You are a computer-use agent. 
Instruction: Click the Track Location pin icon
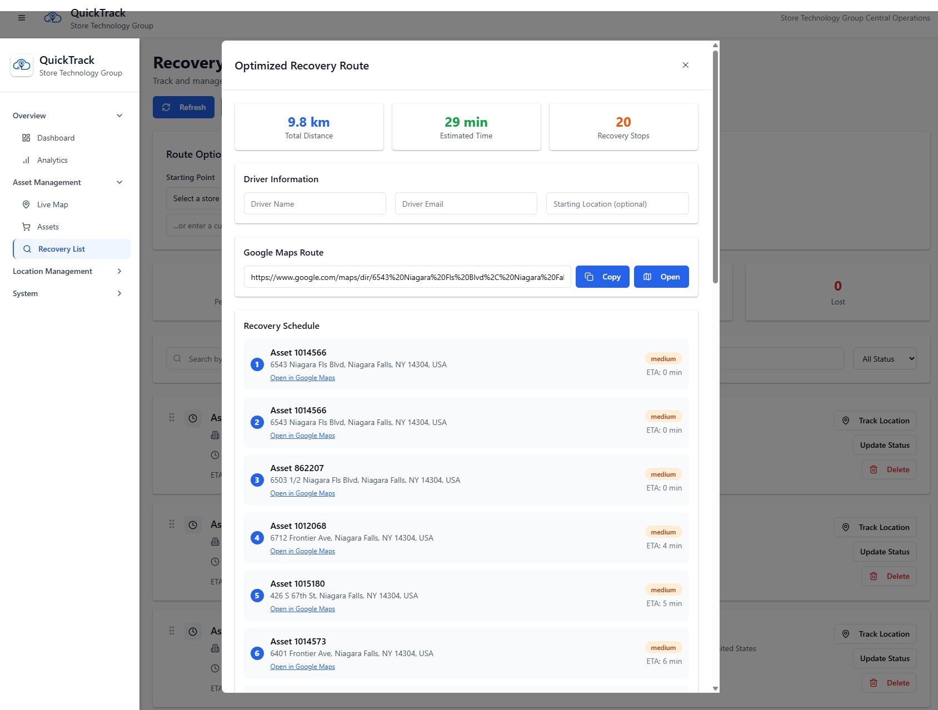[845, 421]
